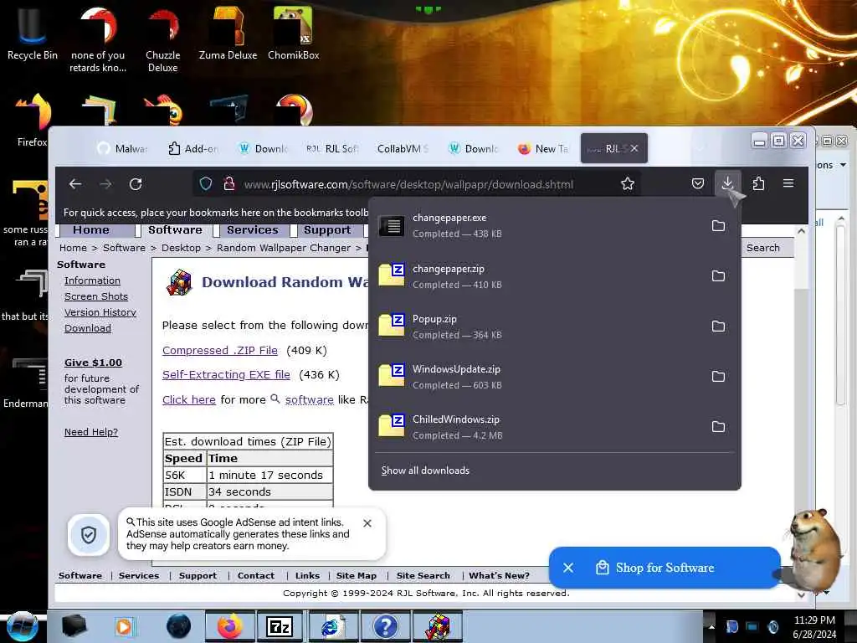Switch to the RJL Sof tab

(x=333, y=149)
